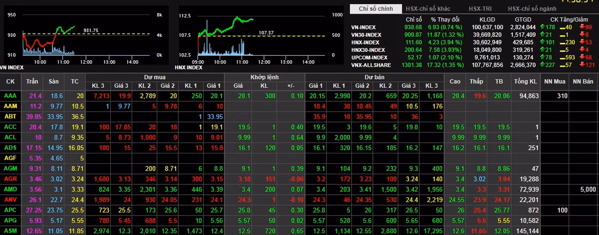599x235 pixels.
Task: Click green up arrow in VN-INDEX row
Action: click(542, 27)
